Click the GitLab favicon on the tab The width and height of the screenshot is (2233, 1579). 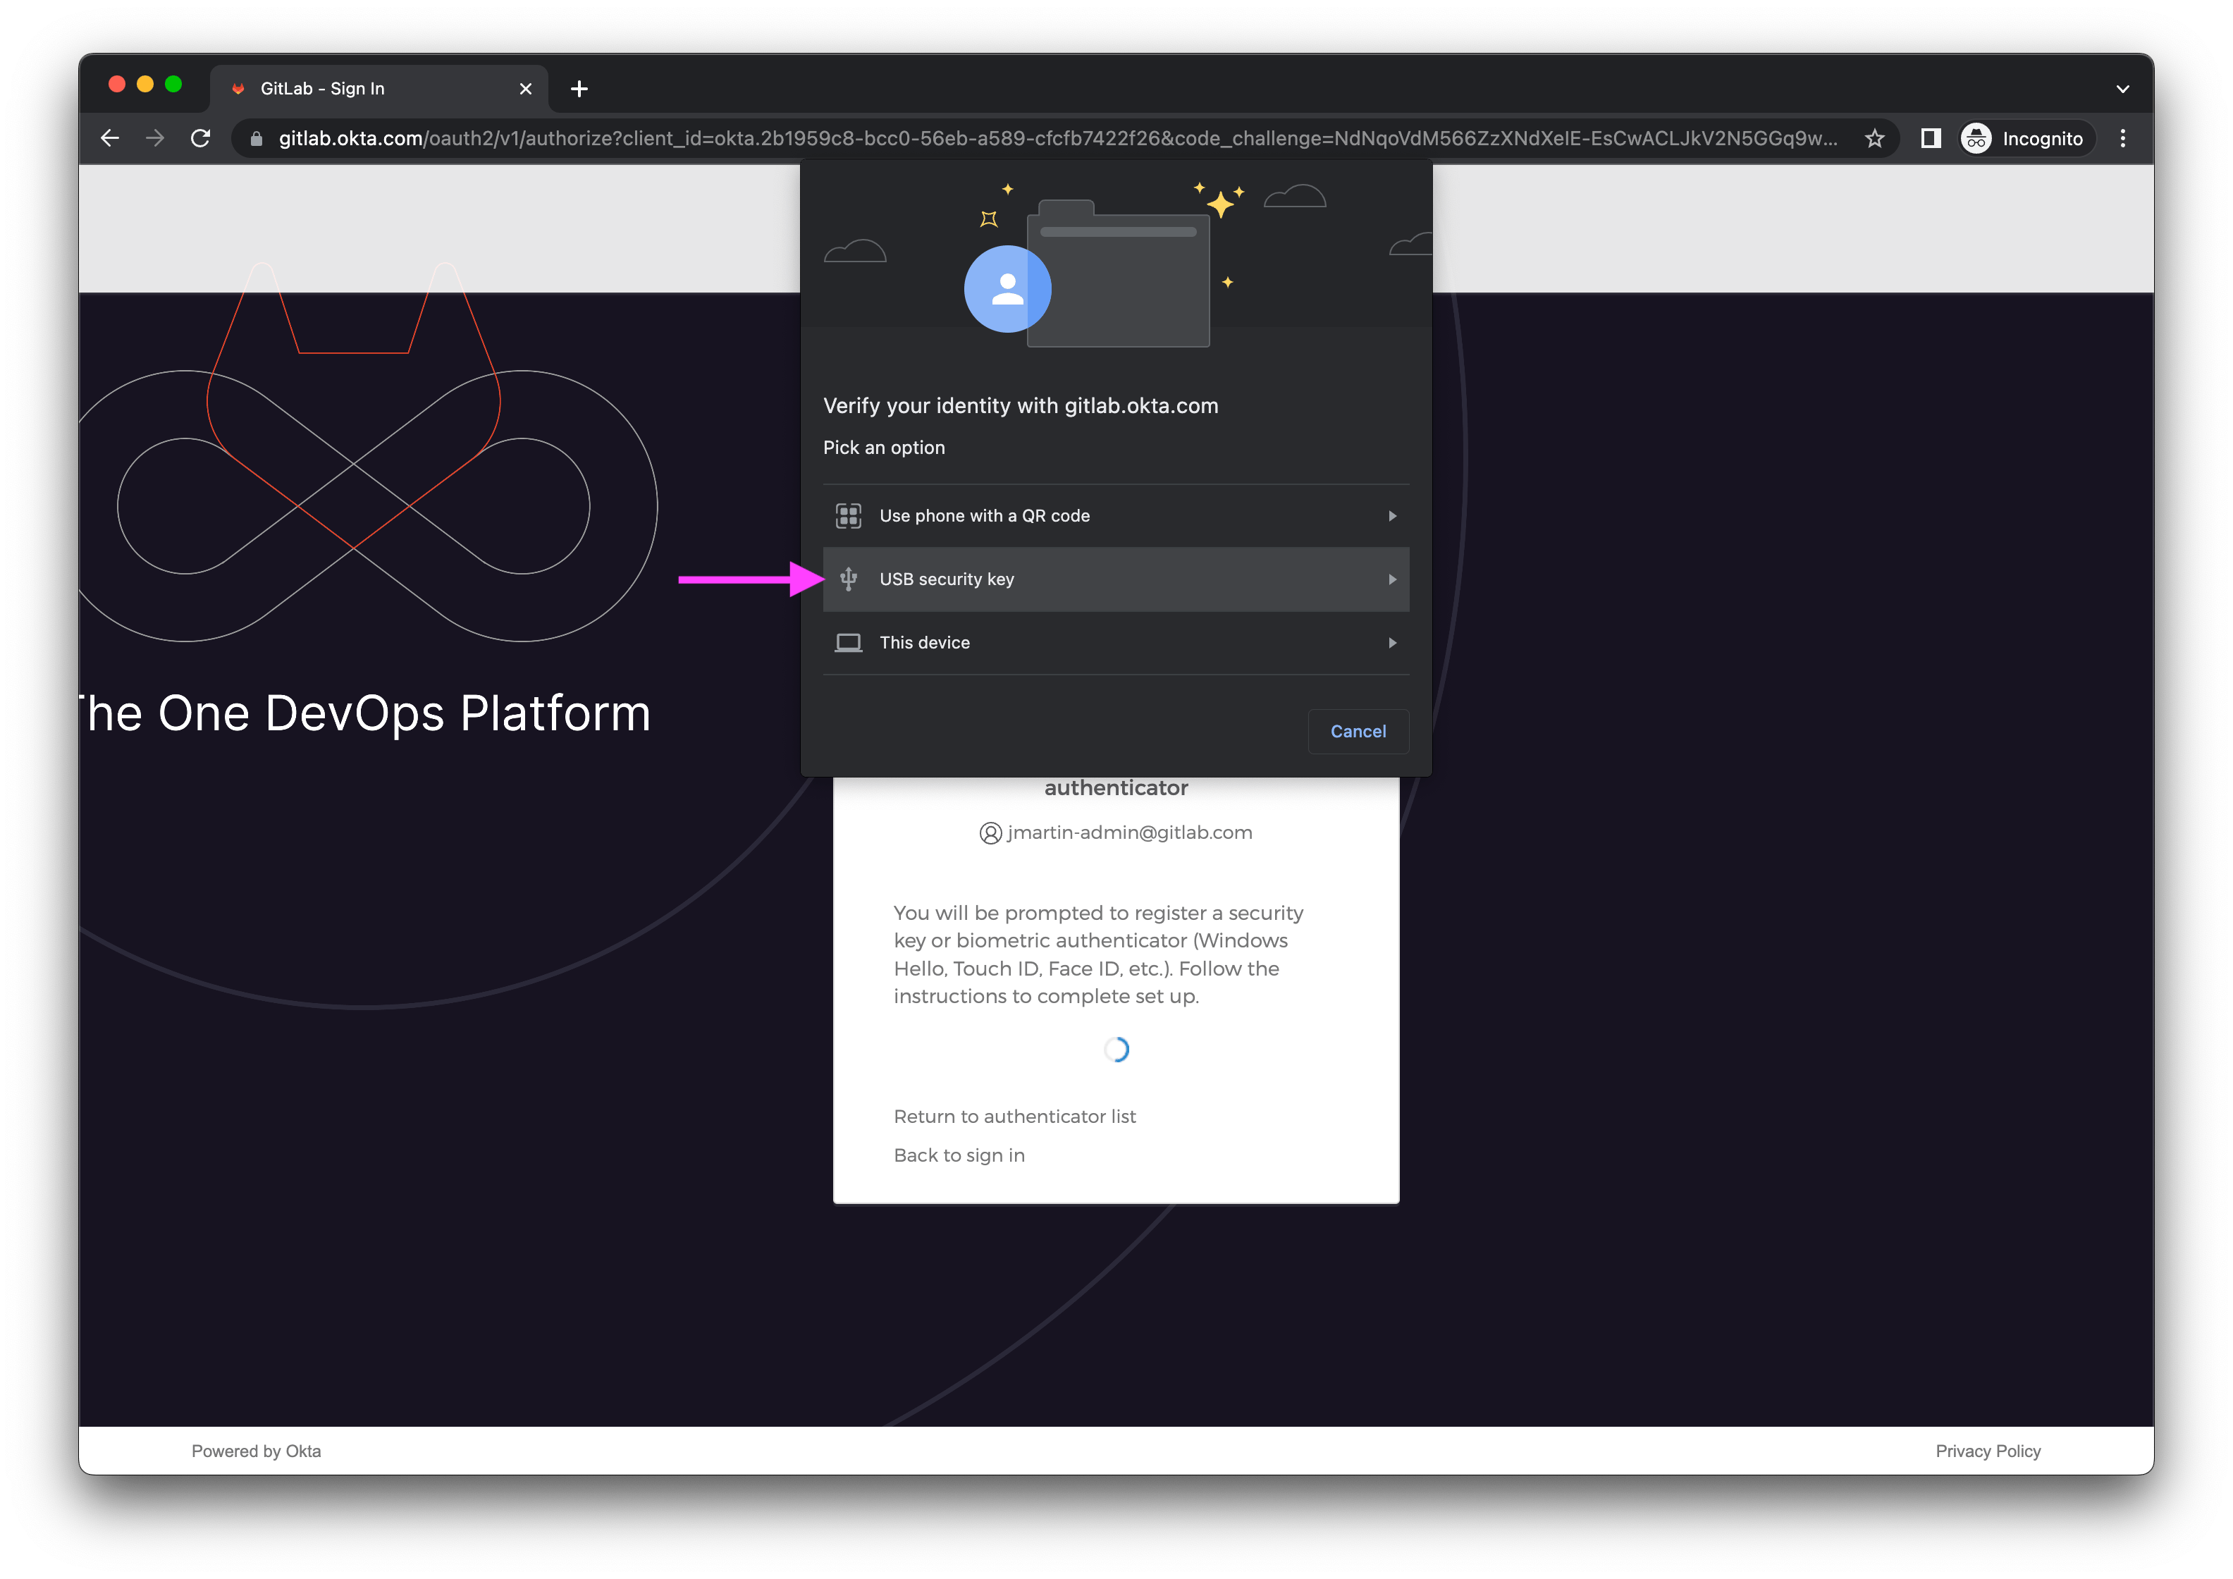238,89
